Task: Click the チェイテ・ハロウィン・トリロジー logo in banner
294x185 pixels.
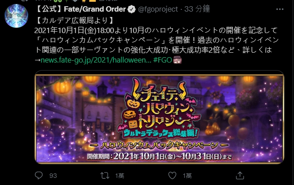Action: tap(159, 109)
